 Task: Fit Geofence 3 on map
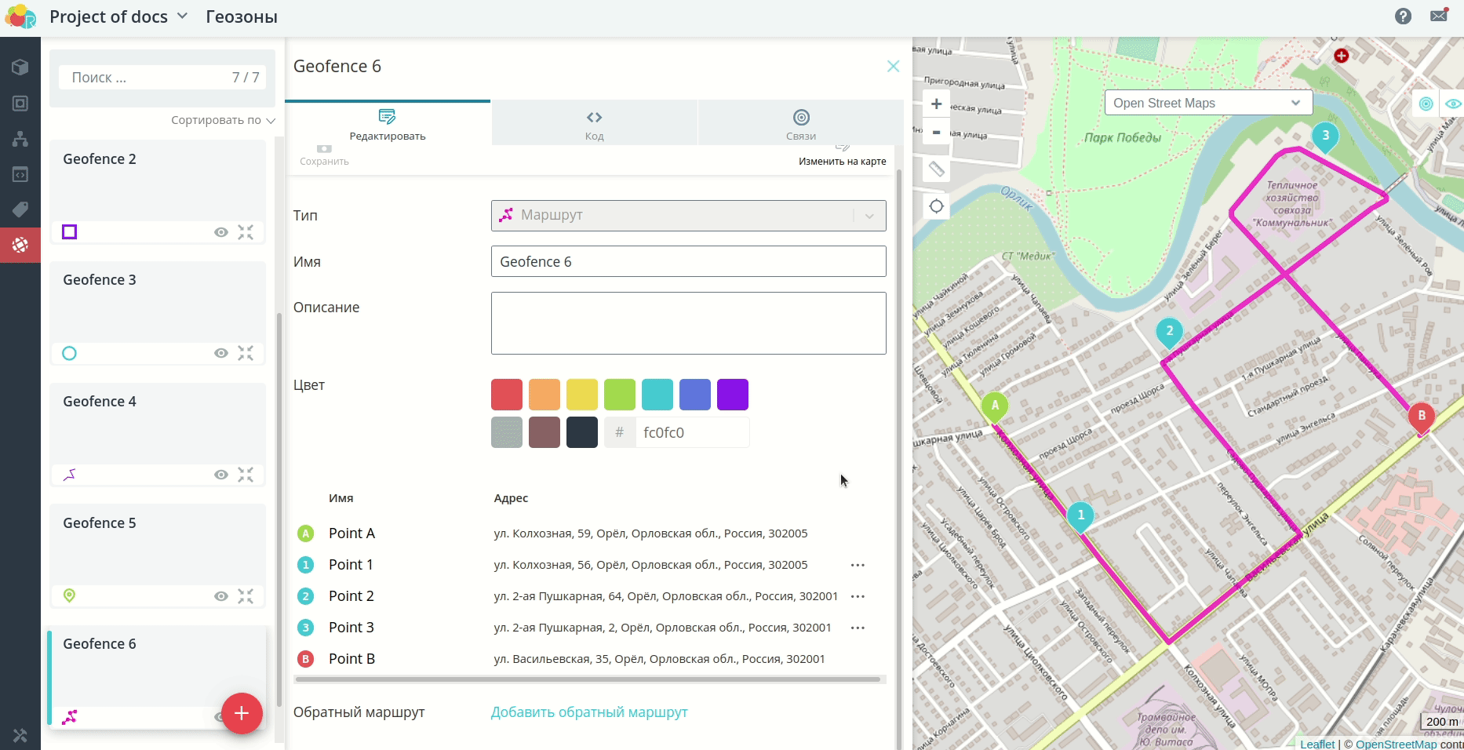pos(246,353)
